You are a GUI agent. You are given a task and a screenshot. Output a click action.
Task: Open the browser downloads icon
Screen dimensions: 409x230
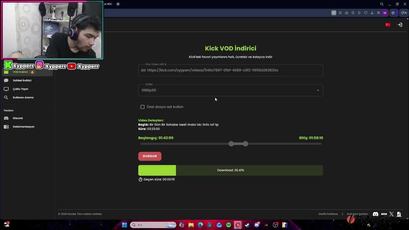click(372, 13)
